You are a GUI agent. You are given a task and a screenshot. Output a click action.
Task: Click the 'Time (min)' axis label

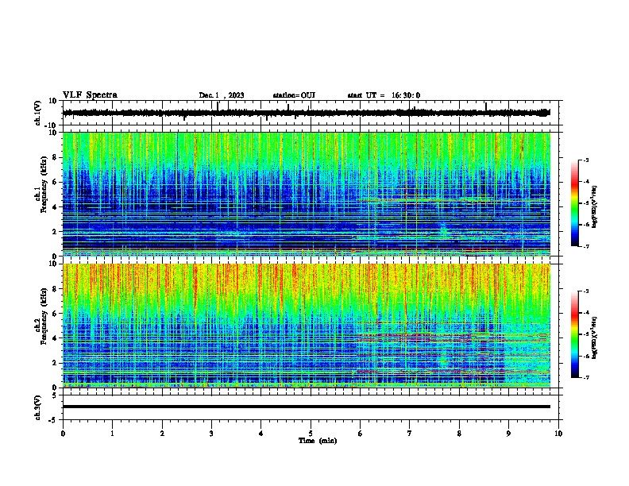coord(318,441)
